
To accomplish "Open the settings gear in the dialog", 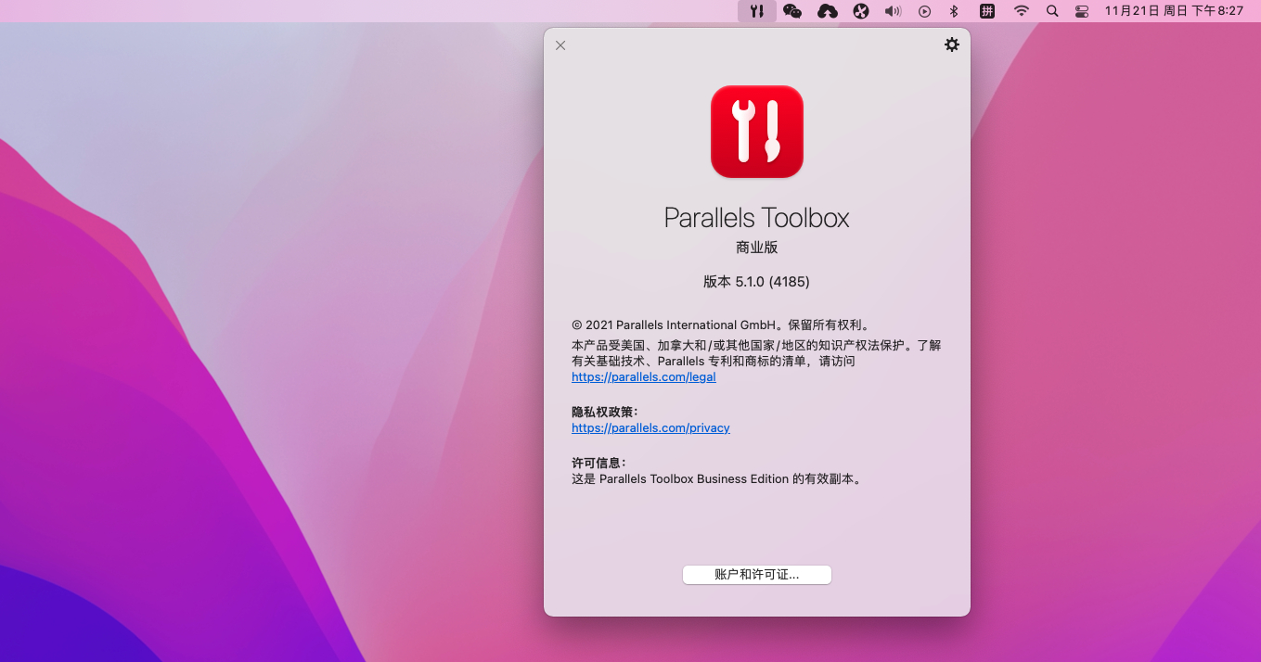I will tap(951, 45).
